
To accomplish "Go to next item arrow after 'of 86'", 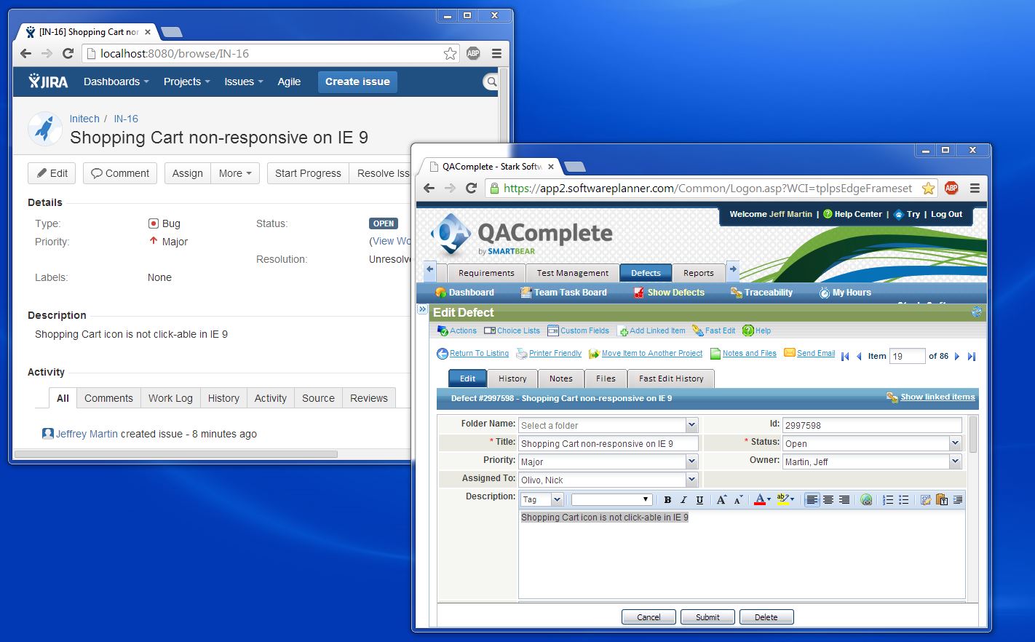I will [x=957, y=357].
